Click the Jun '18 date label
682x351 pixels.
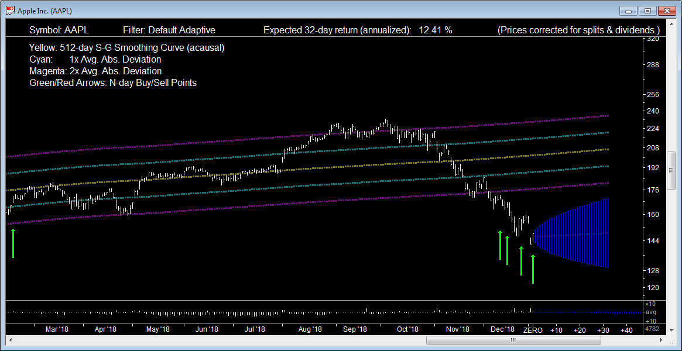pyautogui.click(x=207, y=330)
